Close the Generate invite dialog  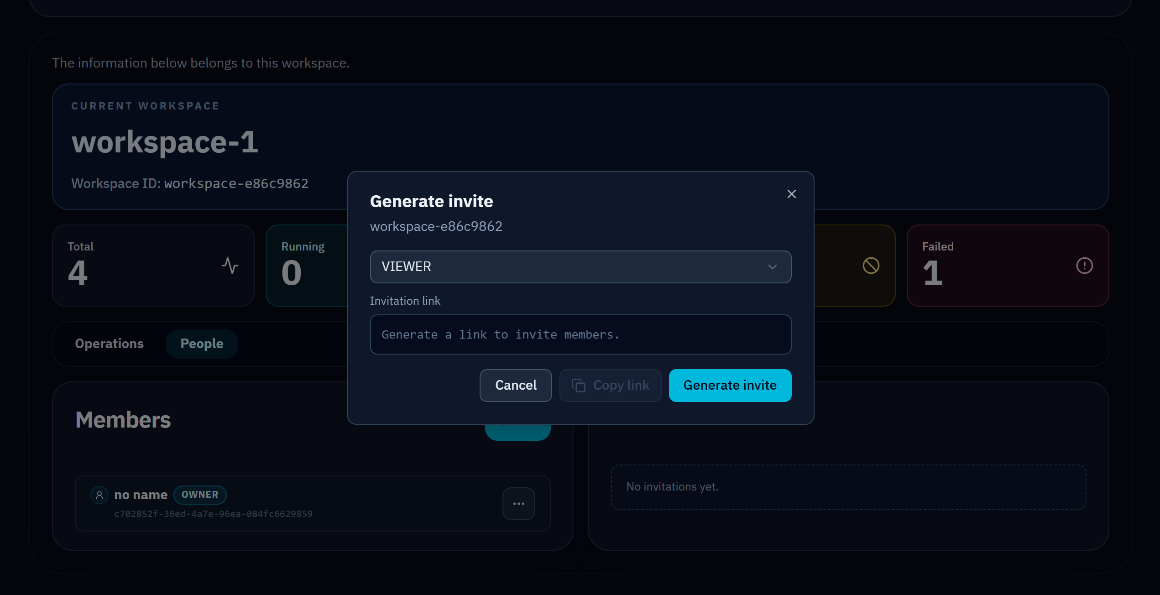[791, 194]
